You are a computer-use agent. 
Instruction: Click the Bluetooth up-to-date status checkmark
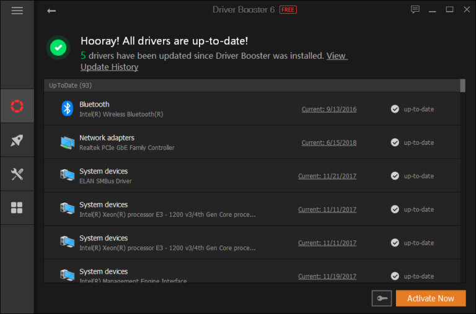pyautogui.click(x=395, y=109)
